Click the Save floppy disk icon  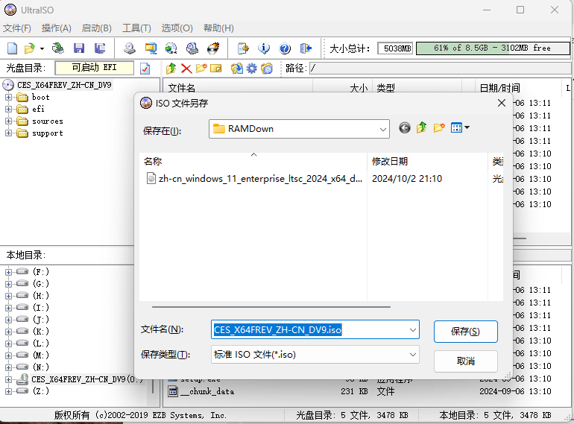79,48
